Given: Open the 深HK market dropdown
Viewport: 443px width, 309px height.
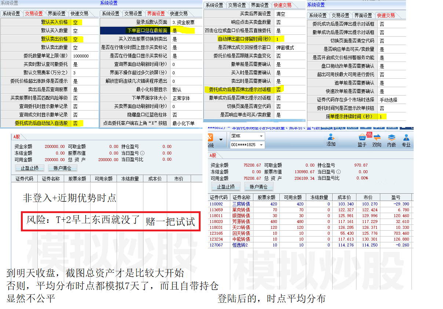Looking at the screenshot, I should click(247, 136).
